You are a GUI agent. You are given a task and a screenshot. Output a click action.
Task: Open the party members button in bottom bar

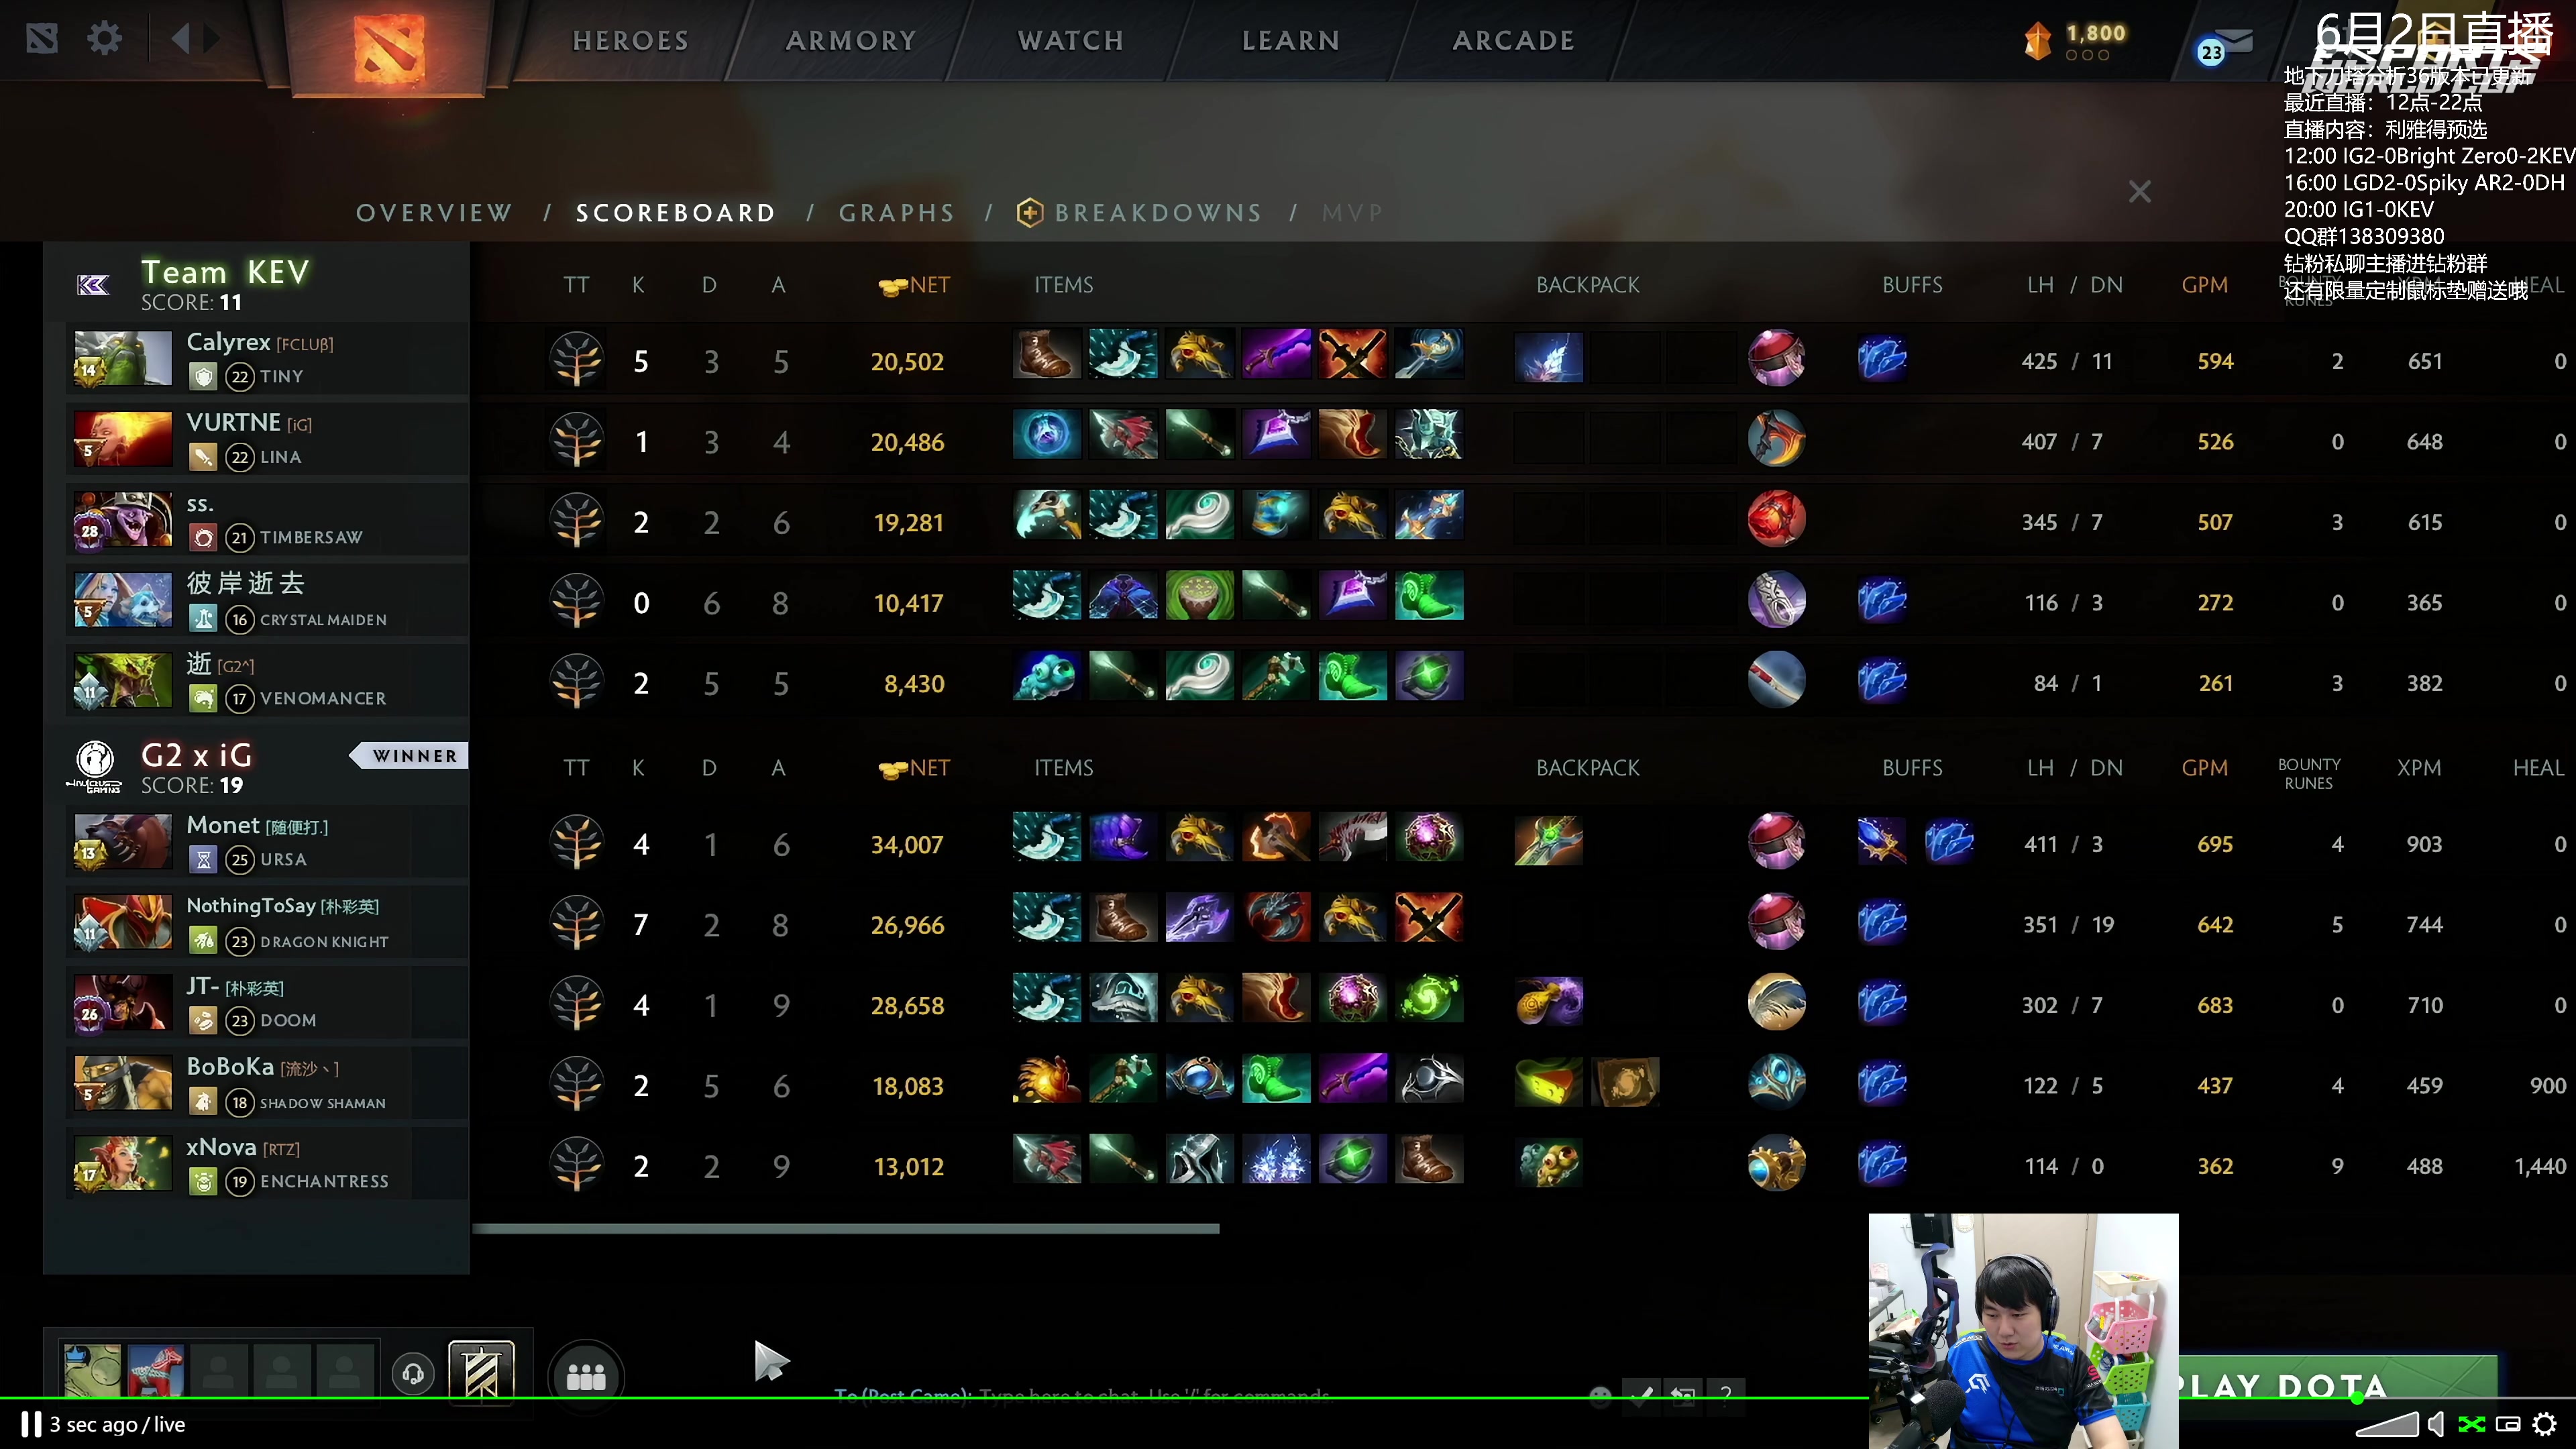[586, 1377]
